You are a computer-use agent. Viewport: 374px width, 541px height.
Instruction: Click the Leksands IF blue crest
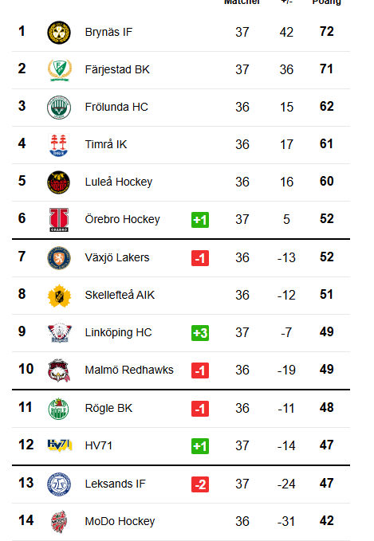[59, 484]
